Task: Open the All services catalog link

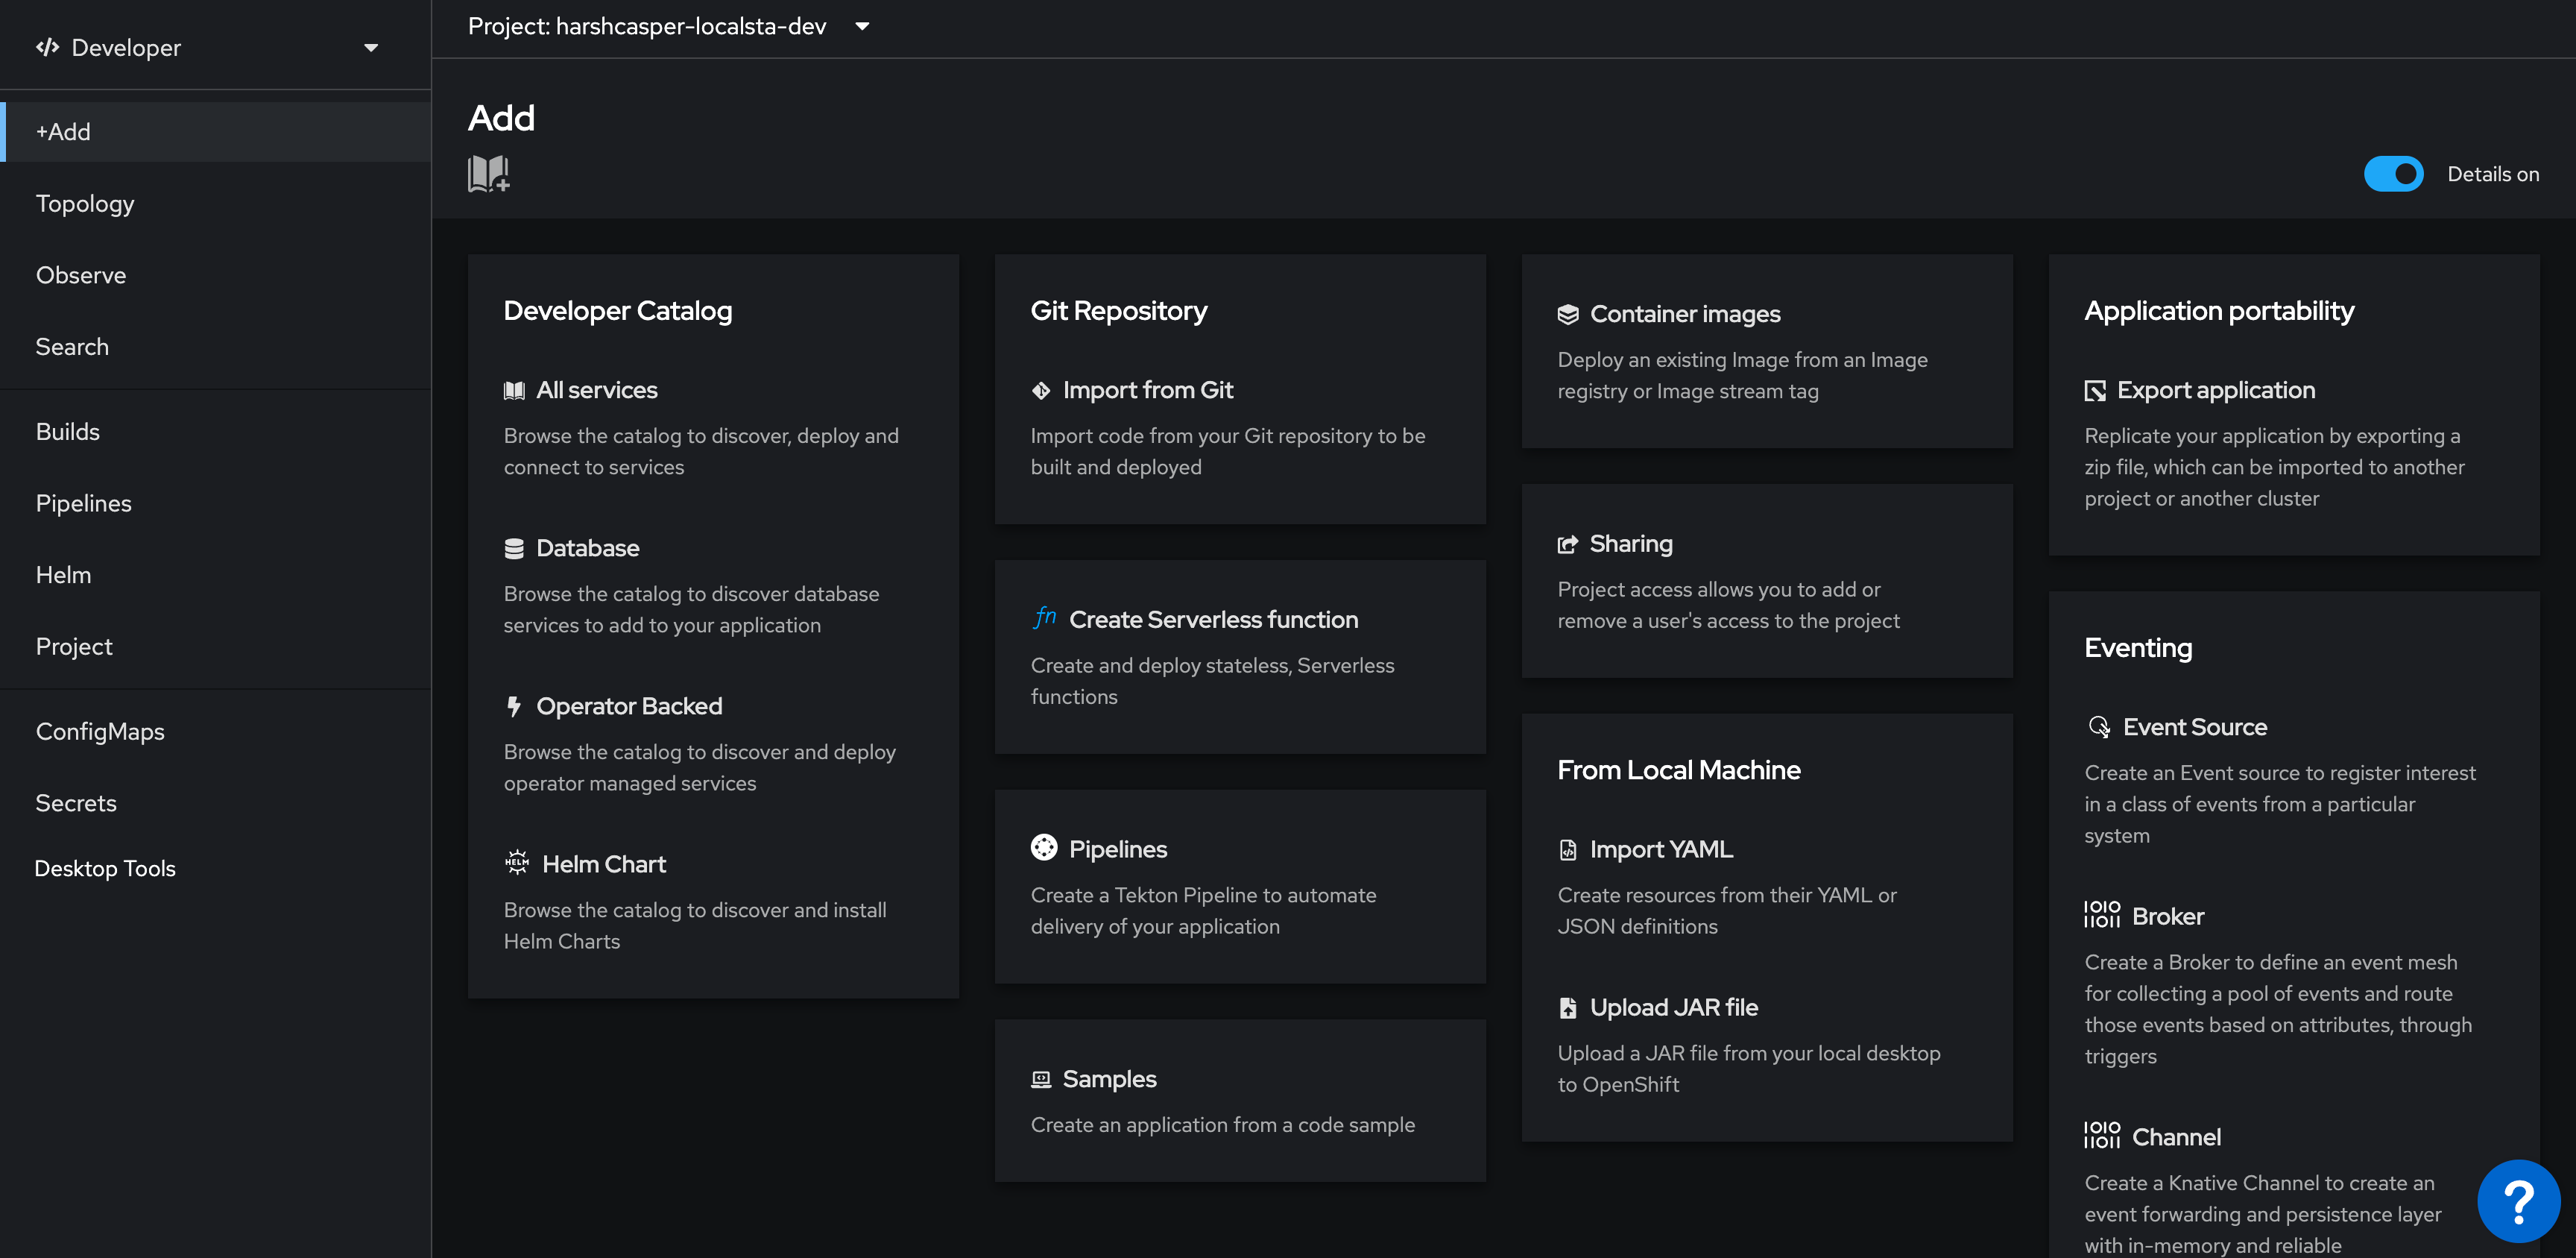Action: [x=596, y=389]
